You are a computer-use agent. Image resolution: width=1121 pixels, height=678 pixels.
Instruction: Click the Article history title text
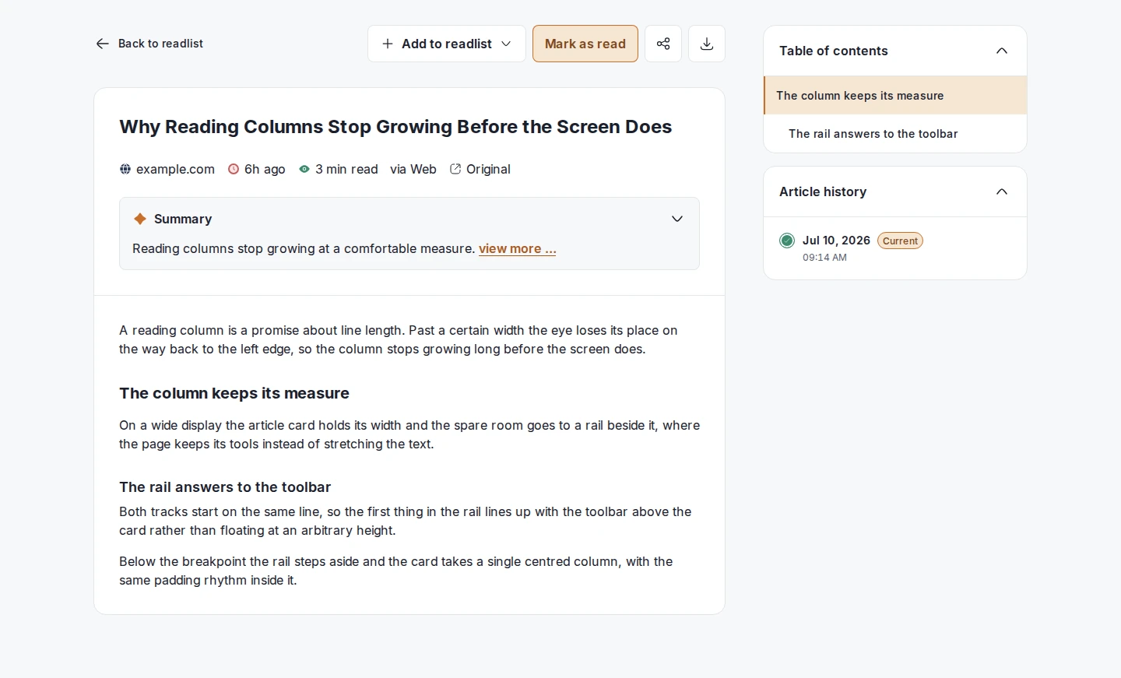click(x=823, y=191)
